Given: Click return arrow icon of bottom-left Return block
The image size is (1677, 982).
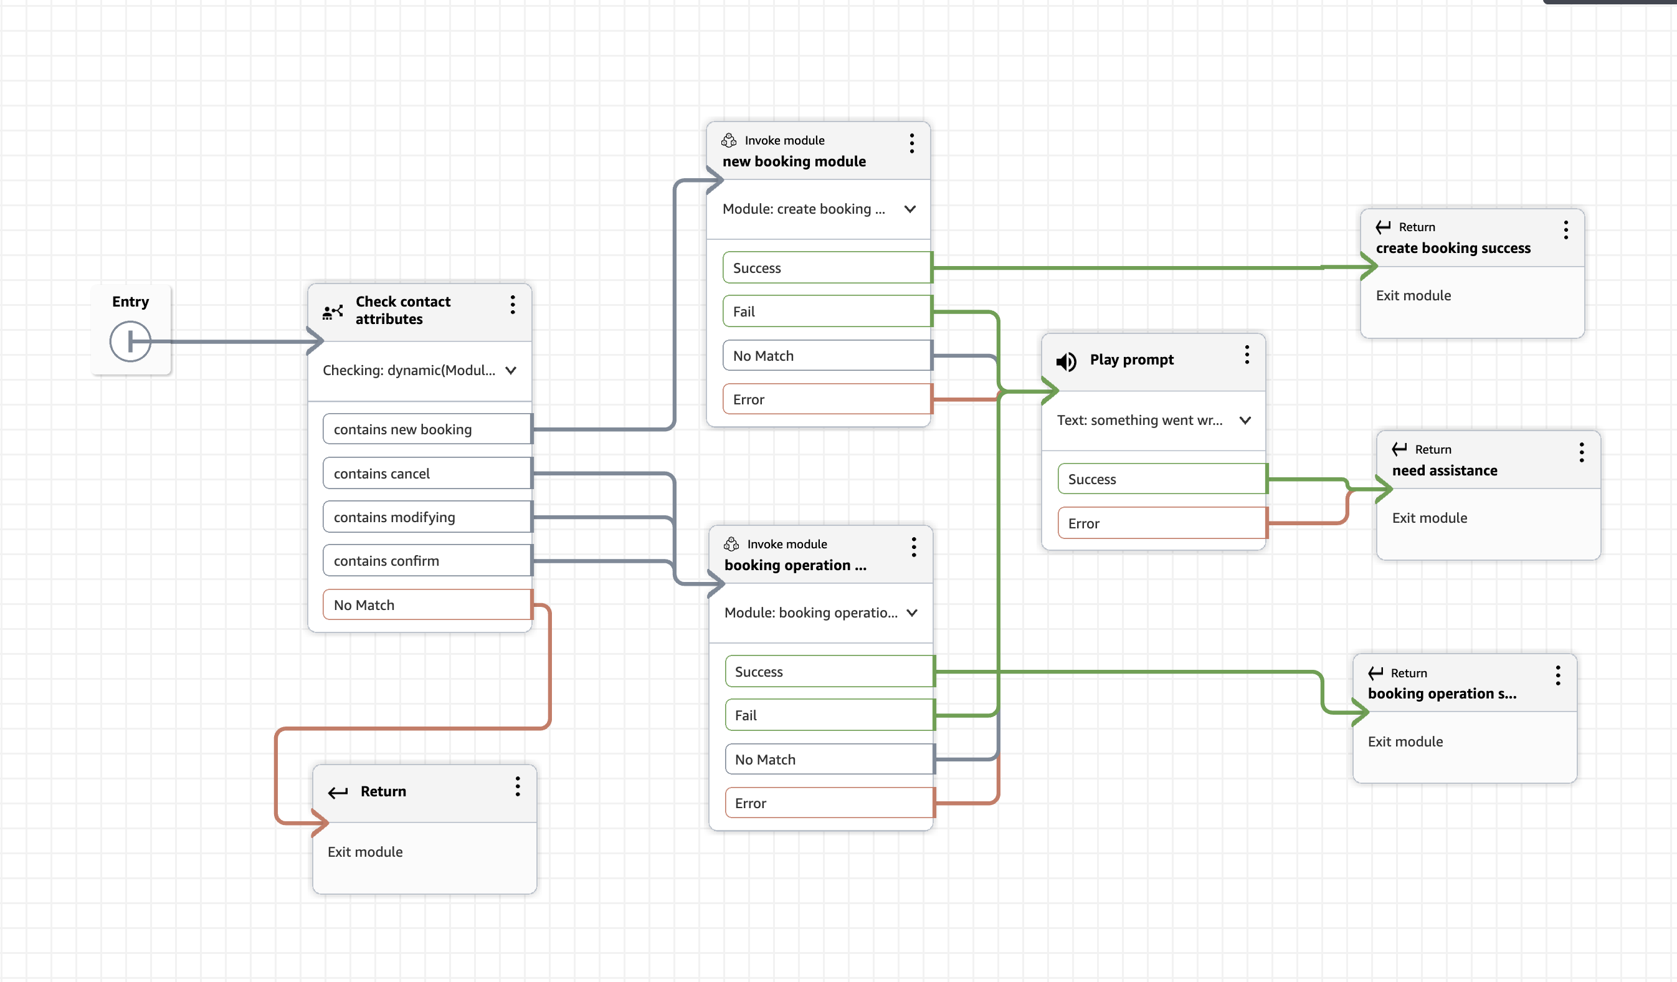Looking at the screenshot, I should point(338,791).
